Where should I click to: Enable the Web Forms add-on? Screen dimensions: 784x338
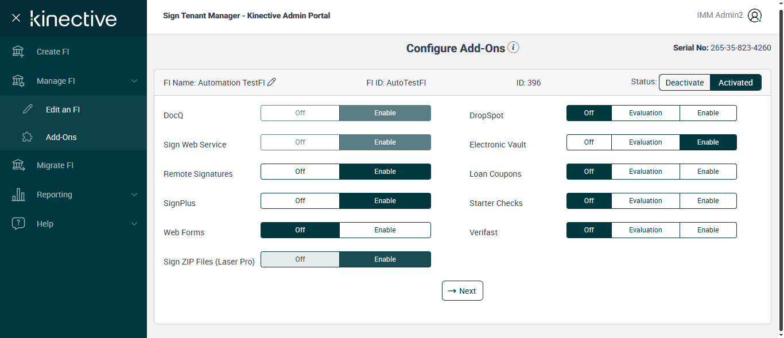[x=385, y=230]
